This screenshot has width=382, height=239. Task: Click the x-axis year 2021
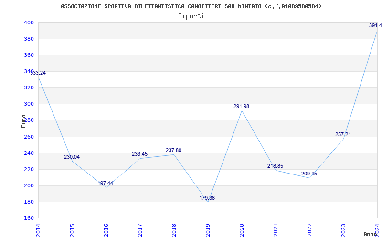click(276, 230)
